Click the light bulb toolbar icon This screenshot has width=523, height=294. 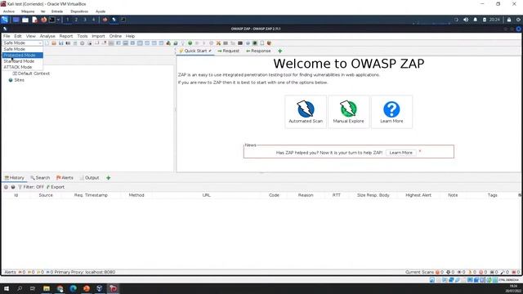(x=183, y=43)
